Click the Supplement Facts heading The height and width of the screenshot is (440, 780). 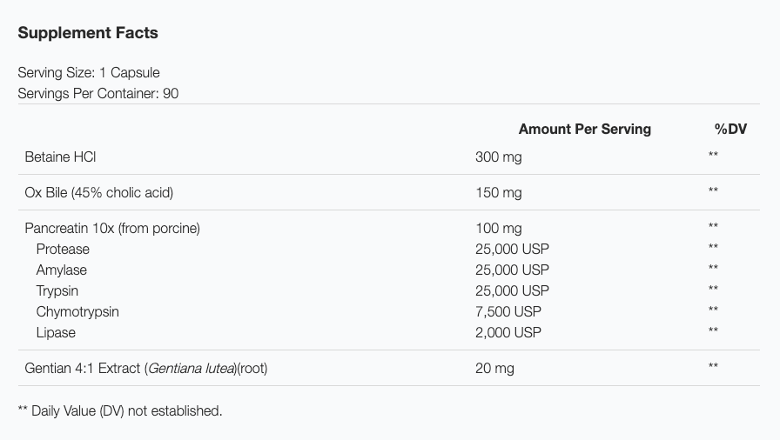click(88, 33)
